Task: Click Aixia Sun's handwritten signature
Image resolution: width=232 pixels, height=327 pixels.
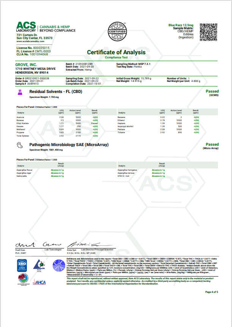Action: (89, 244)
